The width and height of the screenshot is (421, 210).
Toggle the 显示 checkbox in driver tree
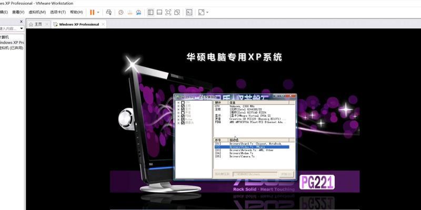183,109
